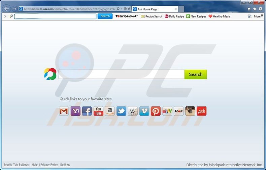Click the toolbar magnifier icon
The image size is (266, 170).
coord(11,16)
